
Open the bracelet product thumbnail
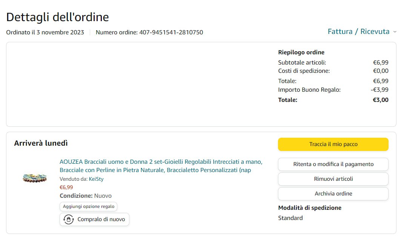pos(34,178)
